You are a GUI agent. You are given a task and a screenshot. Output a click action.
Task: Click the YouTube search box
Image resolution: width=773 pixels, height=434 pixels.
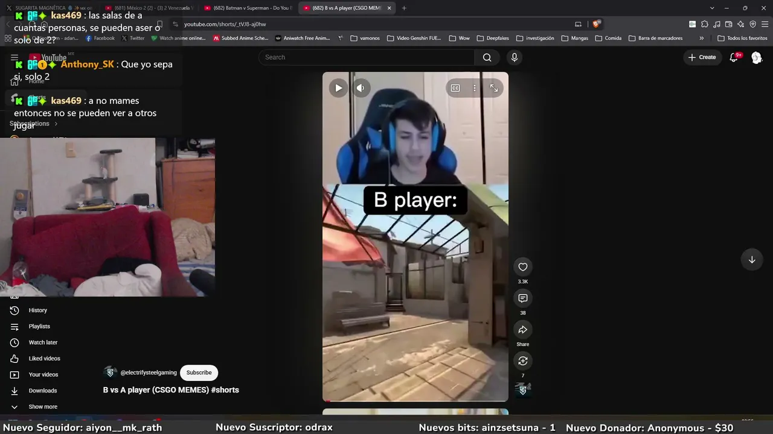pyautogui.click(x=367, y=57)
